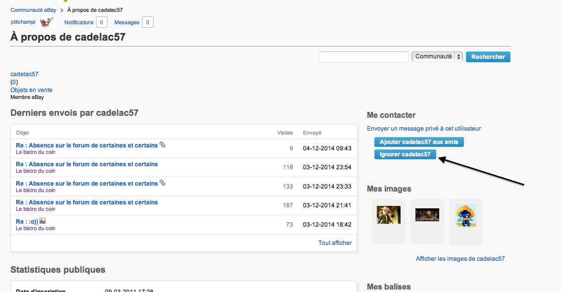Click the ptitchampi avatar image

click(47, 22)
